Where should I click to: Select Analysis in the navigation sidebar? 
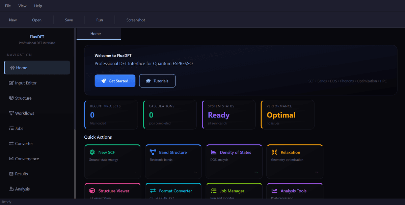coord(22,189)
